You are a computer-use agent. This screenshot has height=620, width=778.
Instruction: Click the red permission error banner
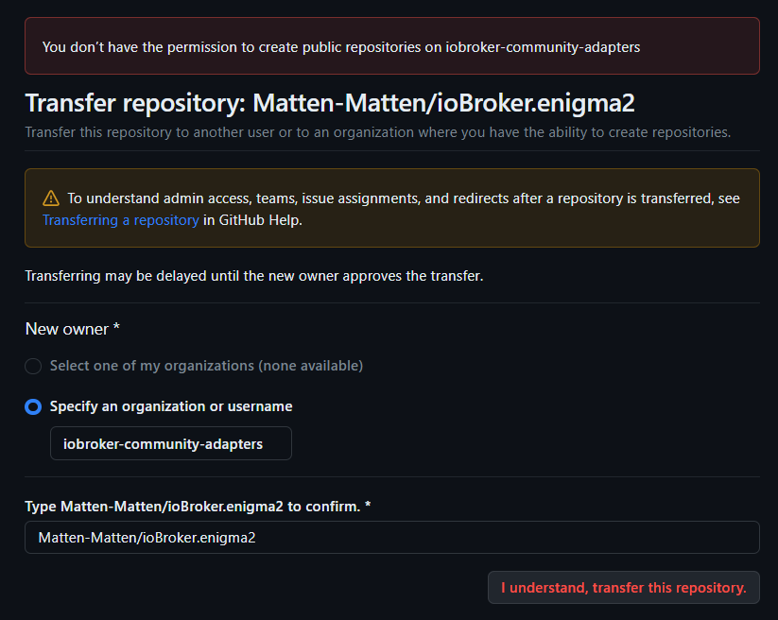[x=391, y=45]
